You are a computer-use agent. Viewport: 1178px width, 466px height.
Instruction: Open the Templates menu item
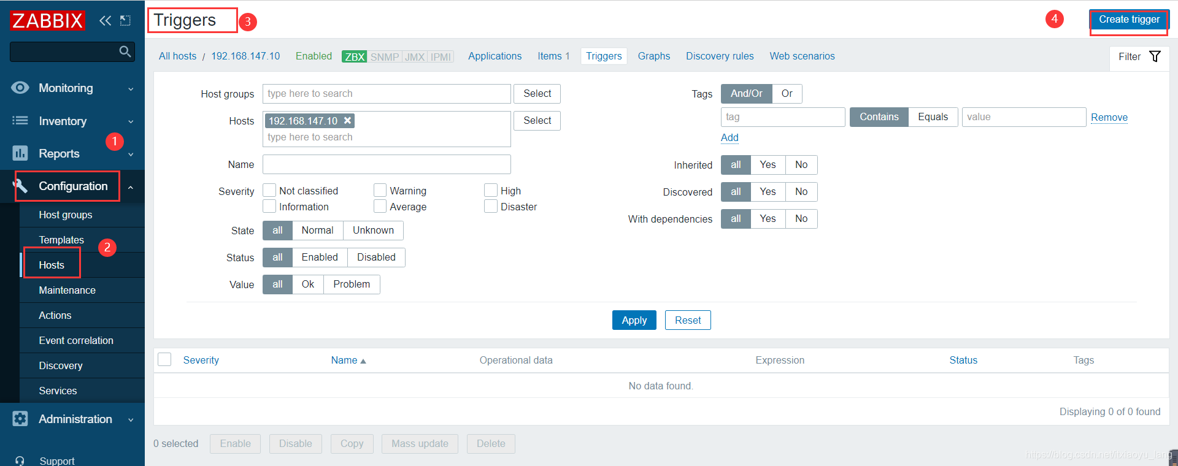click(82, 240)
